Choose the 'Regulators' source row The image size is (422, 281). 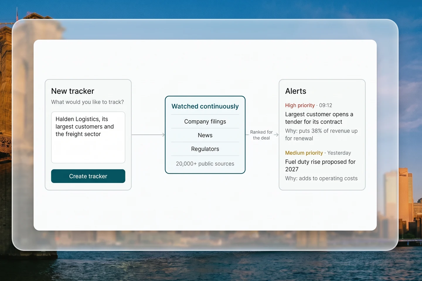pos(205,149)
